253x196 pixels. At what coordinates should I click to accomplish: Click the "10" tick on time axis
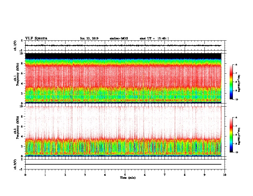[225, 175]
